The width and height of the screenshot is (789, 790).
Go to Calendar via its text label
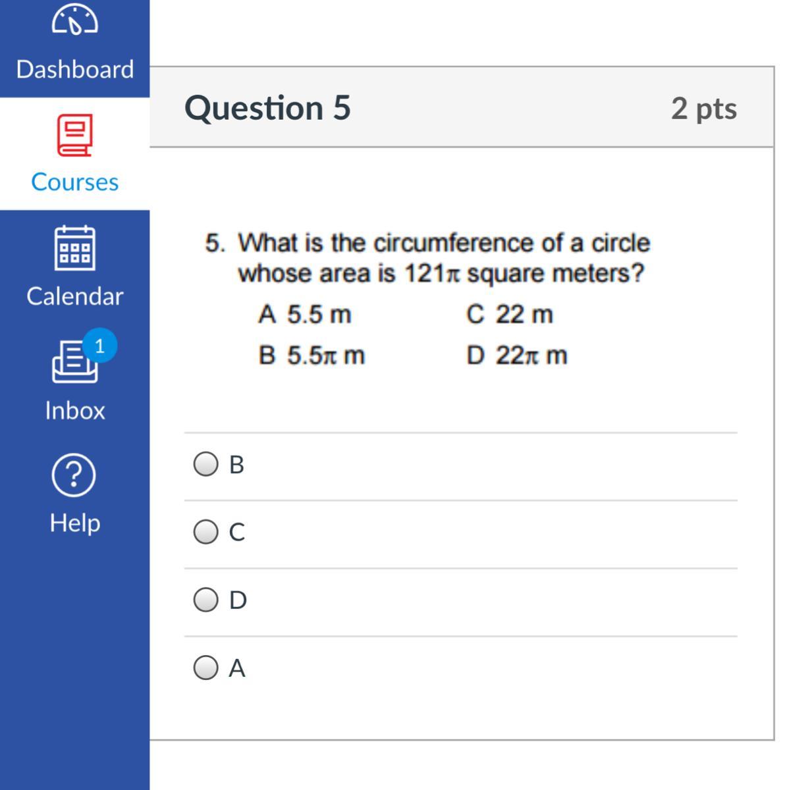tap(74, 296)
